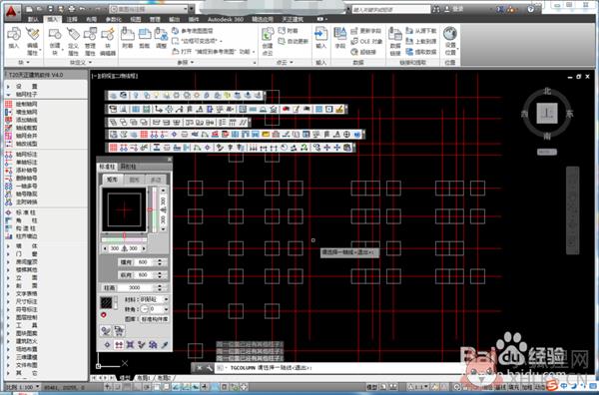Click the 超链接 hyperlink button

point(363,52)
